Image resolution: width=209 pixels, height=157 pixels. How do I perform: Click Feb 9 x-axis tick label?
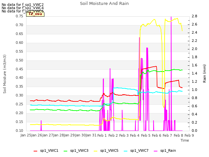pos(189,135)
